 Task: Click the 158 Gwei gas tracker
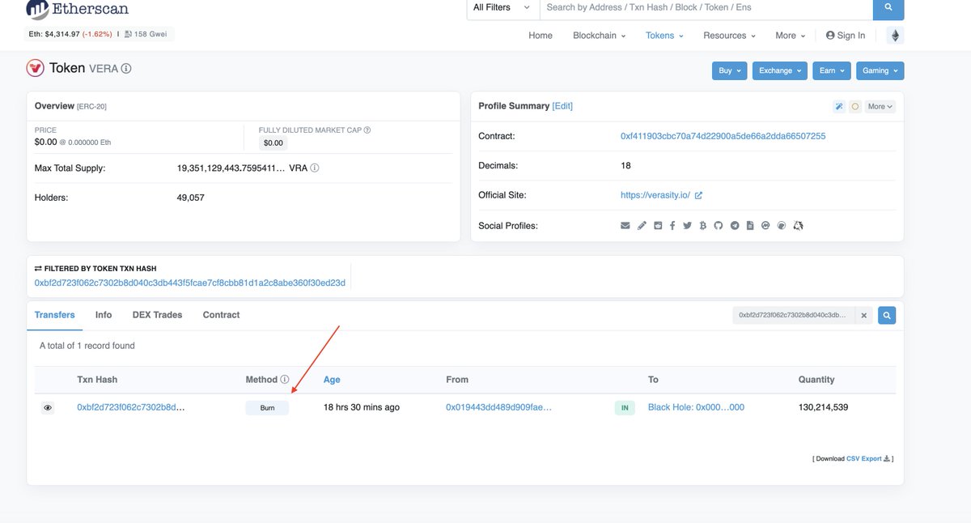click(x=146, y=34)
